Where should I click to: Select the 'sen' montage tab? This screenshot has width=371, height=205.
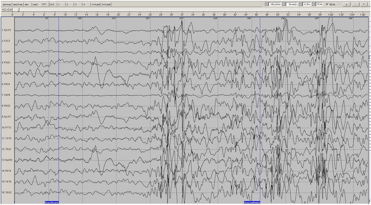pos(28,5)
